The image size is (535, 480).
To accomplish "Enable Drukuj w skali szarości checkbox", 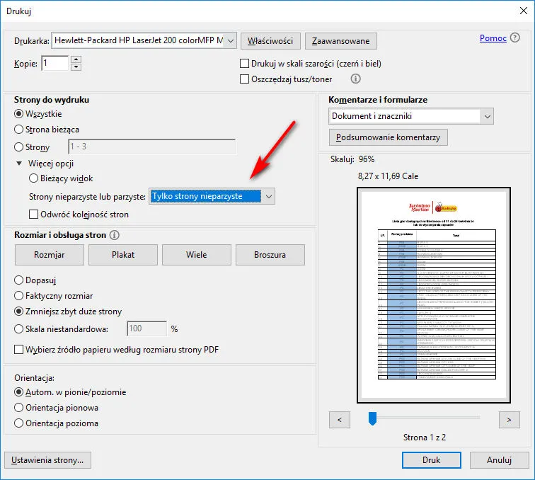I will point(246,64).
